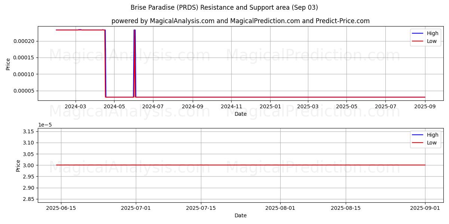449x224 pixels.
Task: Click the '3.05' y-axis tick label
Action: point(29,154)
